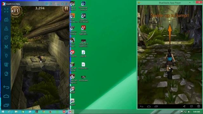
Task: Pause the game in Droid4X window
Action: [x=66, y=9]
